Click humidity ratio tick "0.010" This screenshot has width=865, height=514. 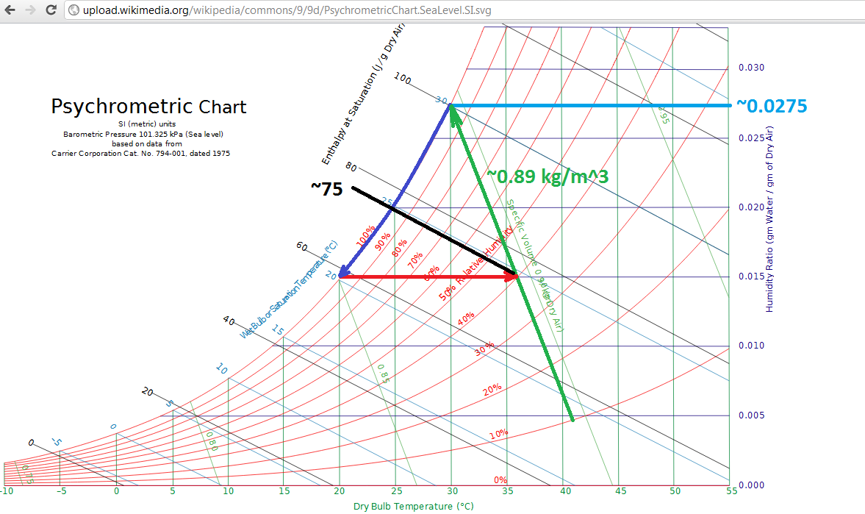pos(751,346)
